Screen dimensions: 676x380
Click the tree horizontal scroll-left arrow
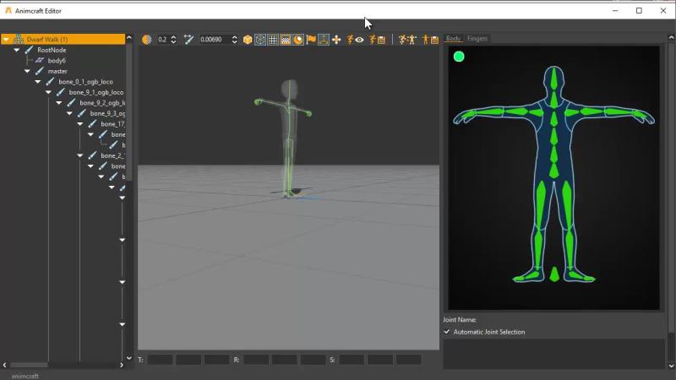(x=5, y=365)
